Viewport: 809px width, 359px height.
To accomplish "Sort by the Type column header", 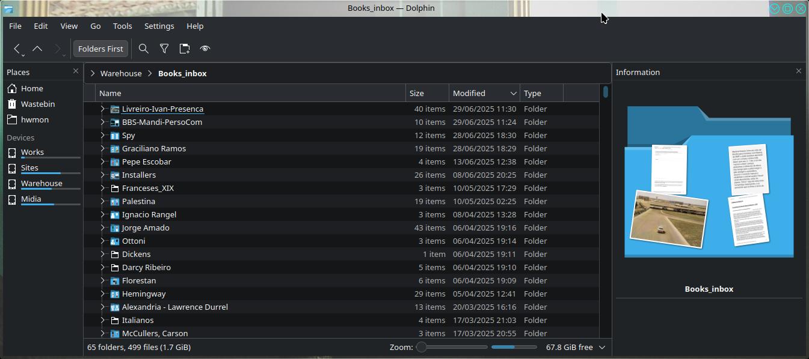I will [542, 93].
